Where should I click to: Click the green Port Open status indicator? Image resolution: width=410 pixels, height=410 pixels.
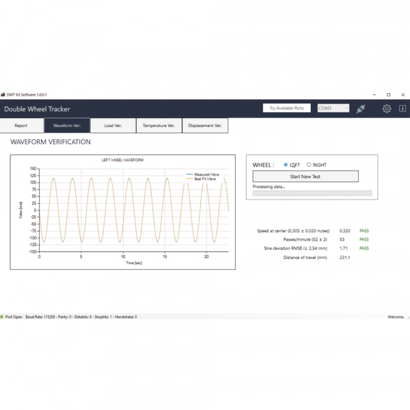coord(2,317)
